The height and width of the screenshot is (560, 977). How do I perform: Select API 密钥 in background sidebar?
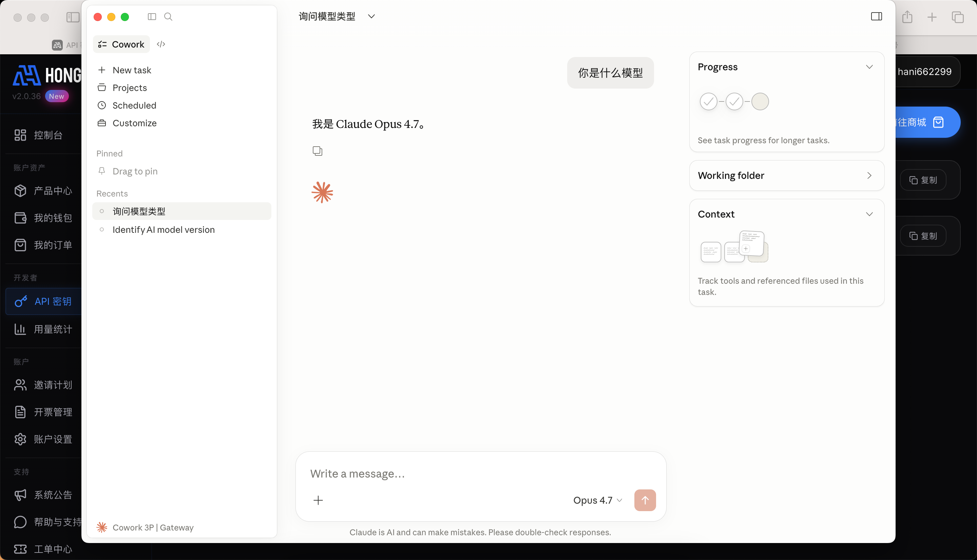click(x=43, y=301)
